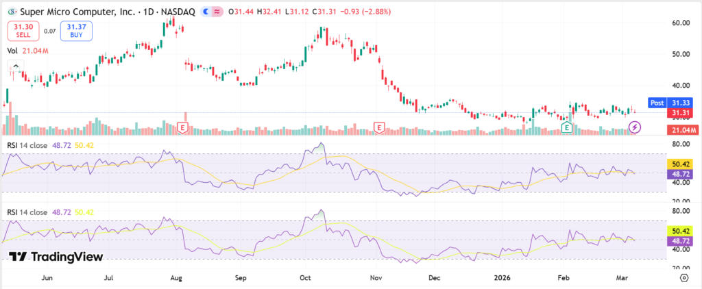Click the O31.44 open value in header
Image resolution: width=702 pixels, height=289 pixels.
241,12
